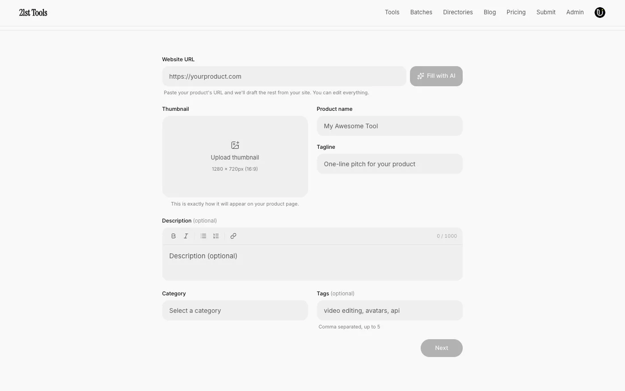Visit the Blog page
This screenshot has height=391, width=625.
(x=490, y=13)
